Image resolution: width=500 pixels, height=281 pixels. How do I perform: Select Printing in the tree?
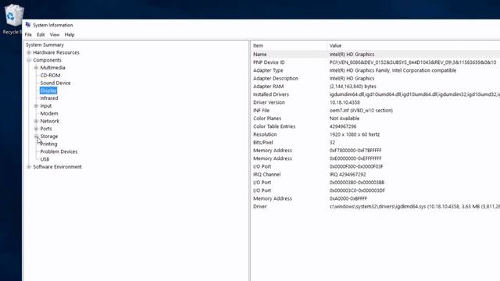[48, 144]
